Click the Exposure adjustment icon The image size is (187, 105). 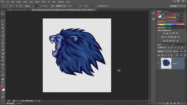tap(174, 33)
